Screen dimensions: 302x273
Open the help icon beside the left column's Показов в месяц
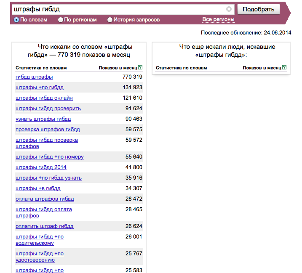point(140,67)
